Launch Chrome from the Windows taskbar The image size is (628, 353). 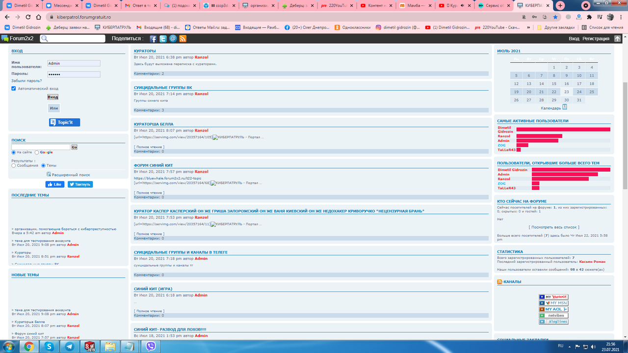pos(29,347)
